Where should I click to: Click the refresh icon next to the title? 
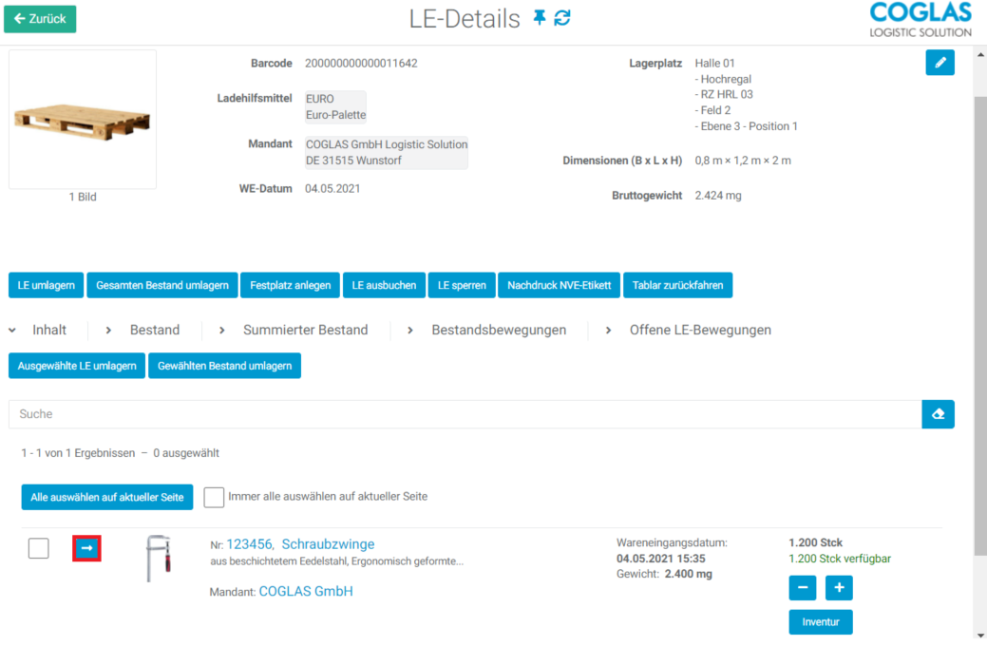562,18
